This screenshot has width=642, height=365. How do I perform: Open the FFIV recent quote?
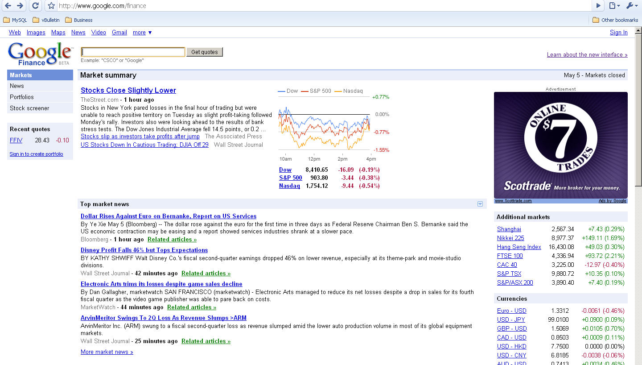click(x=16, y=140)
